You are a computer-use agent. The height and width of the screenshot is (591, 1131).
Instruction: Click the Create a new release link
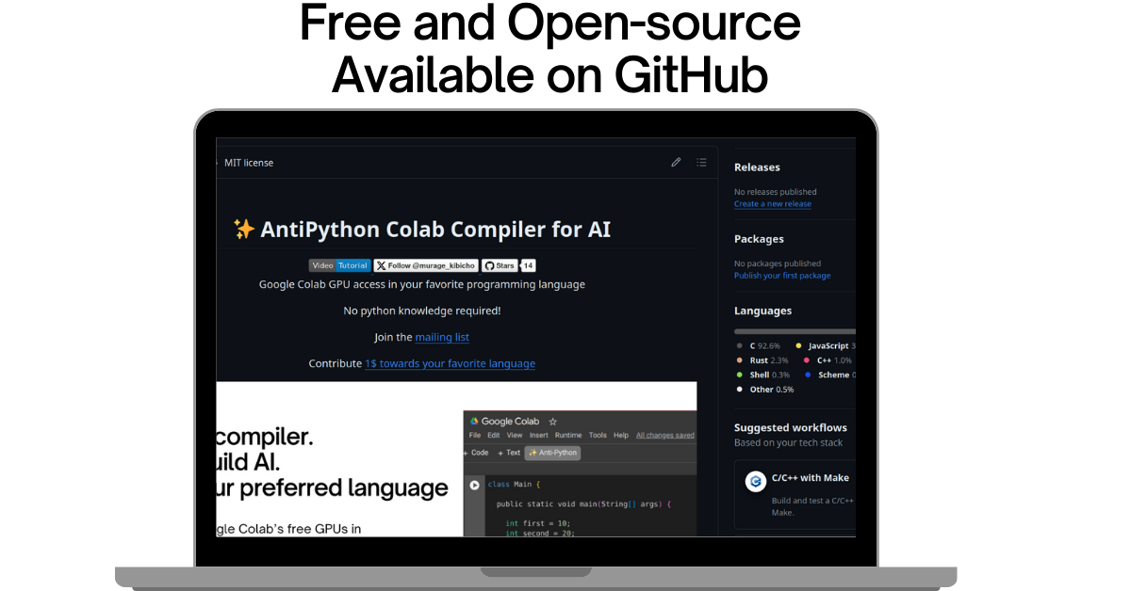(x=773, y=203)
